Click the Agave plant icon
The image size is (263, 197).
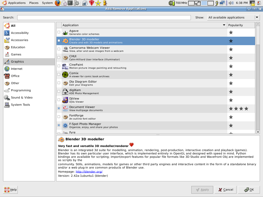click(x=65, y=32)
